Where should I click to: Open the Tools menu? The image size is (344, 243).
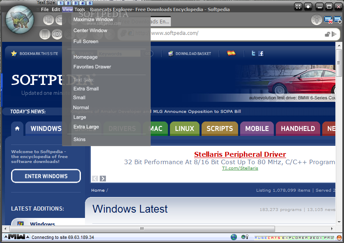[x=80, y=9]
